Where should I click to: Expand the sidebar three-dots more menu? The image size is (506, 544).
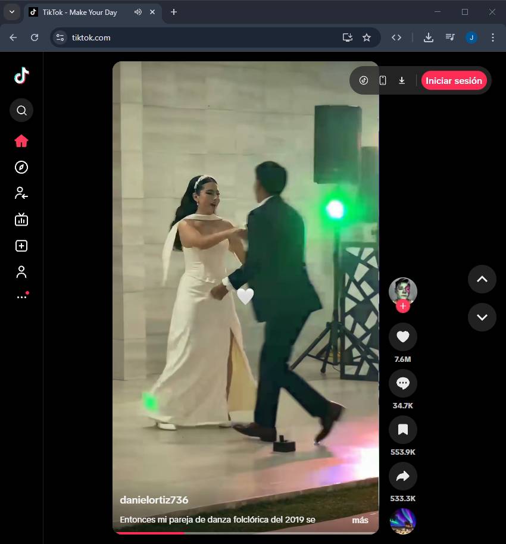[21, 296]
